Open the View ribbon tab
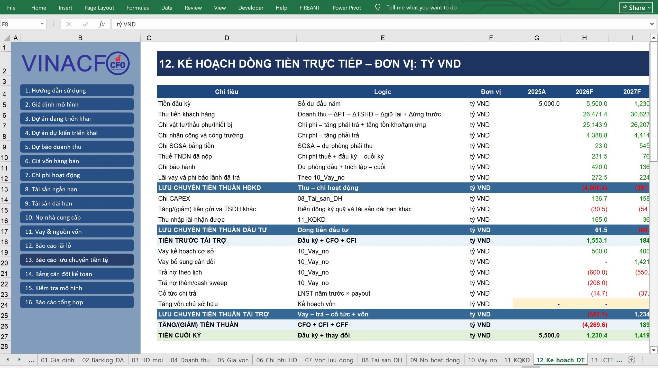 (220, 8)
